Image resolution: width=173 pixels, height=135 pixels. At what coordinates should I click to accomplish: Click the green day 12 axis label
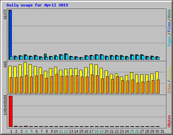pyautogui.click(x=66, y=131)
